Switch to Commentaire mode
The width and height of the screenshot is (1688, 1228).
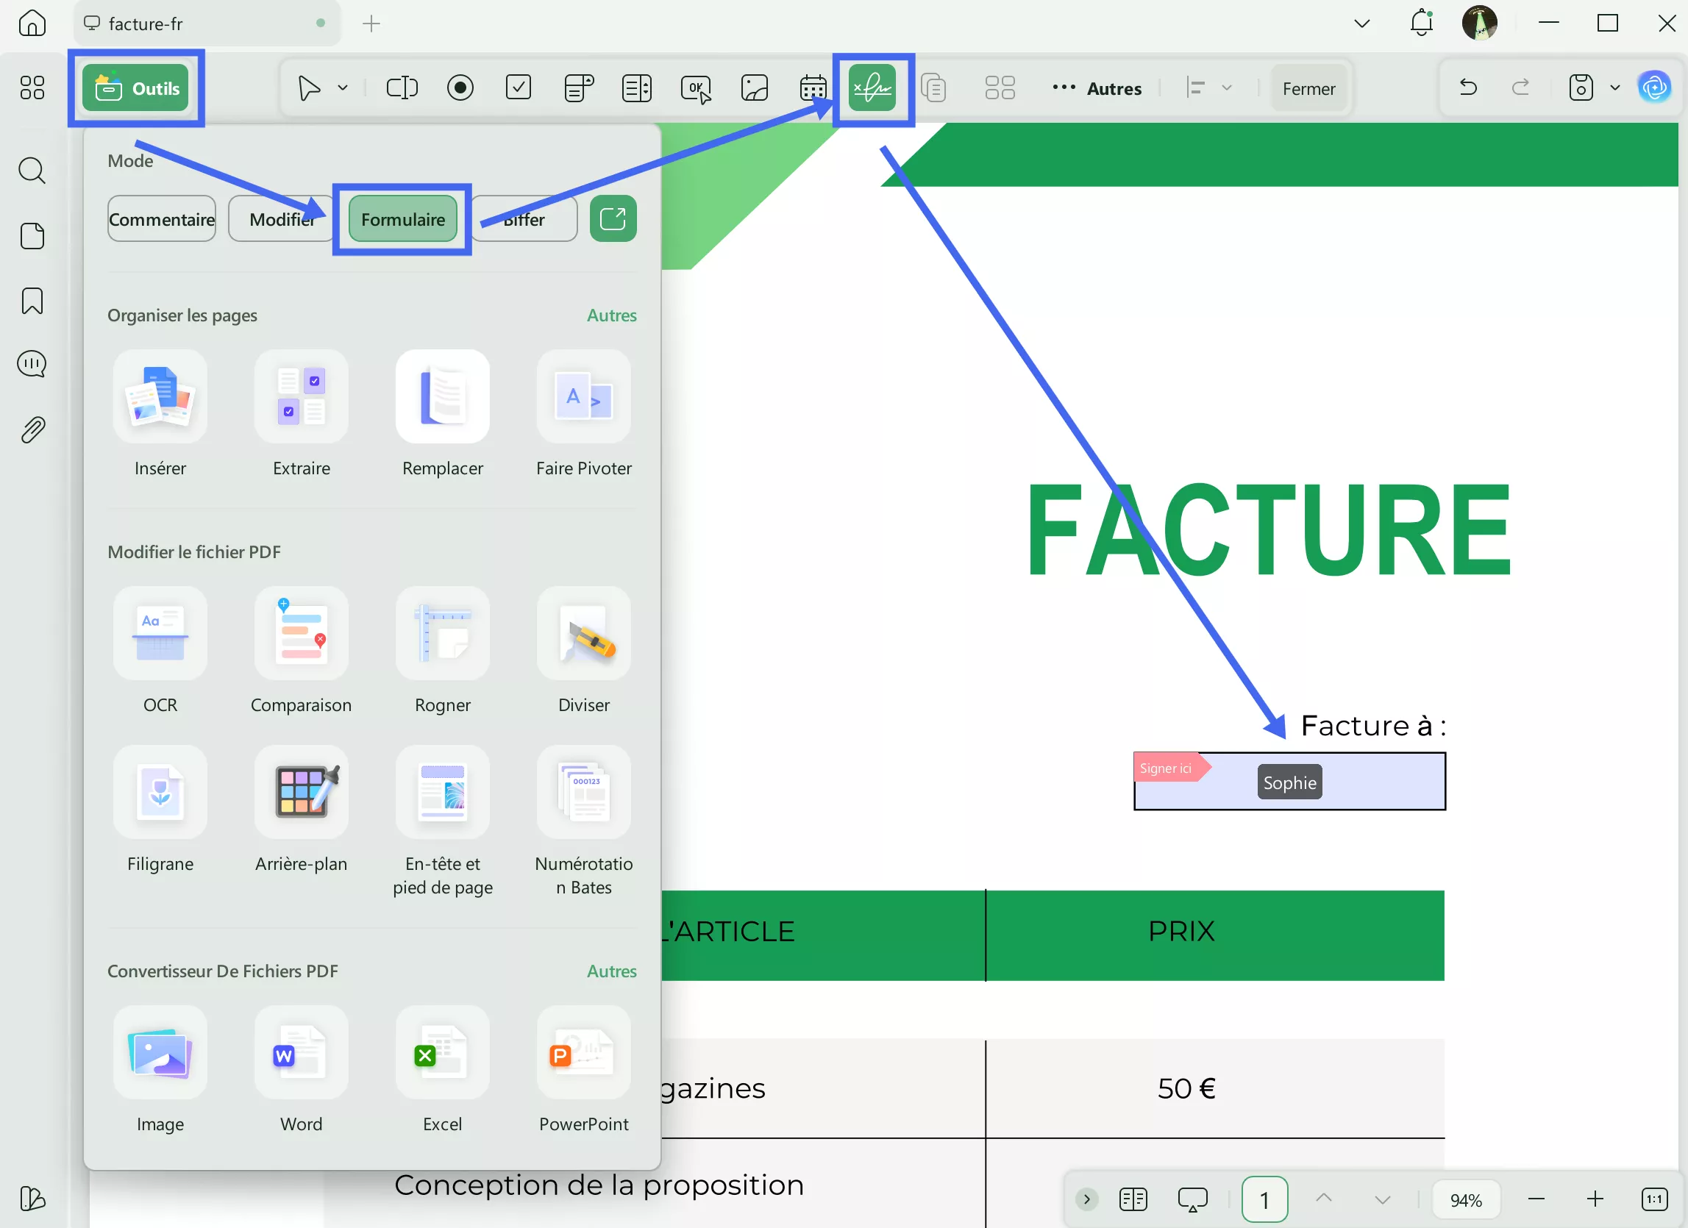point(162,220)
